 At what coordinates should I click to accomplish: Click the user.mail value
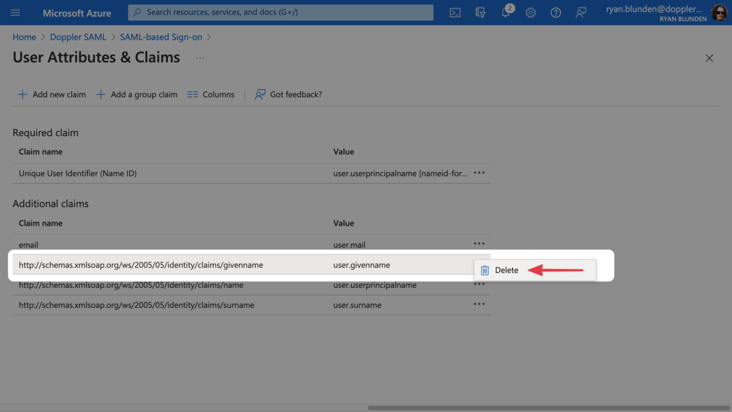click(349, 245)
